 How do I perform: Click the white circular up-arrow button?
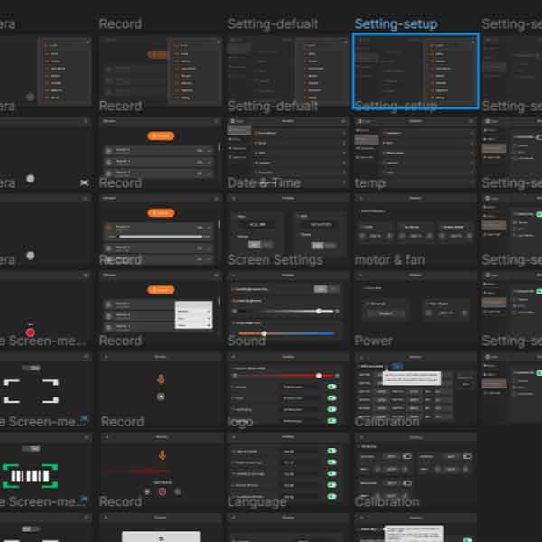point(161,397)
